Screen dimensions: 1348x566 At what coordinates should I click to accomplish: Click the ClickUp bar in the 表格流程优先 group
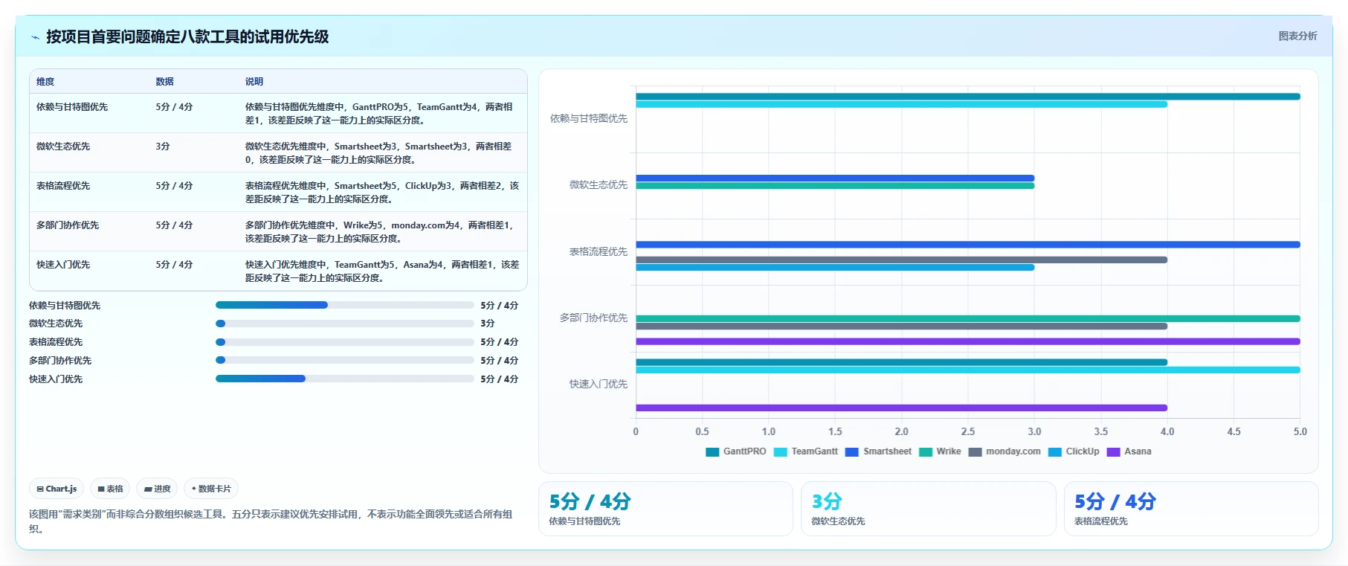pos(835,267)
